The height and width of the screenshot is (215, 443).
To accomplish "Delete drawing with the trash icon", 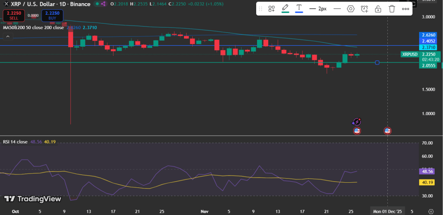I will click(392, 9).
